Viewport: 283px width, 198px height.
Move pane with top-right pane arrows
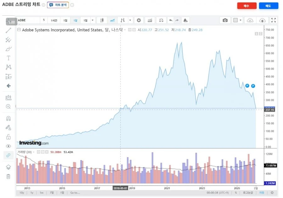coord(258,34)
